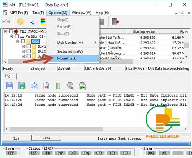The height and width of the screenshot is (158, 192).
Task: Collapse the Partition 01 node
Action: click(11, 36)
